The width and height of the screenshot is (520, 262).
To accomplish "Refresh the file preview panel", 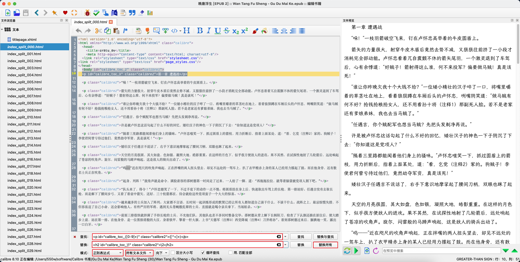I will 347,251.
